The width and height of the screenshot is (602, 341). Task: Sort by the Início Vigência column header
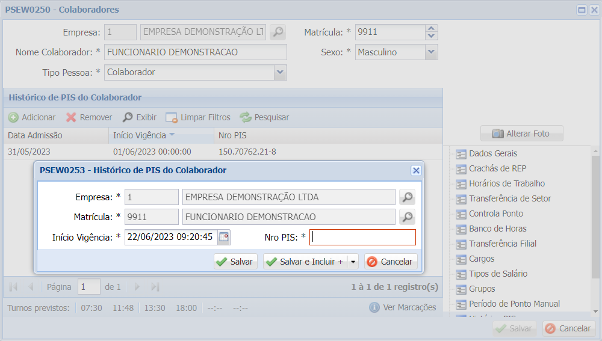pyautogui.click(x=138, y=135)
